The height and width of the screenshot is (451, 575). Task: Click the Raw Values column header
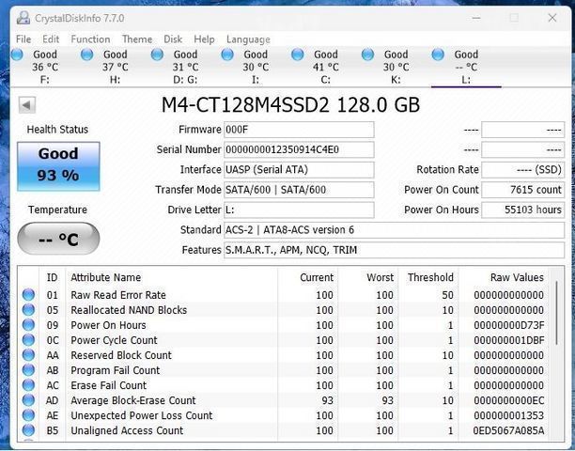[x=517, y=277]
